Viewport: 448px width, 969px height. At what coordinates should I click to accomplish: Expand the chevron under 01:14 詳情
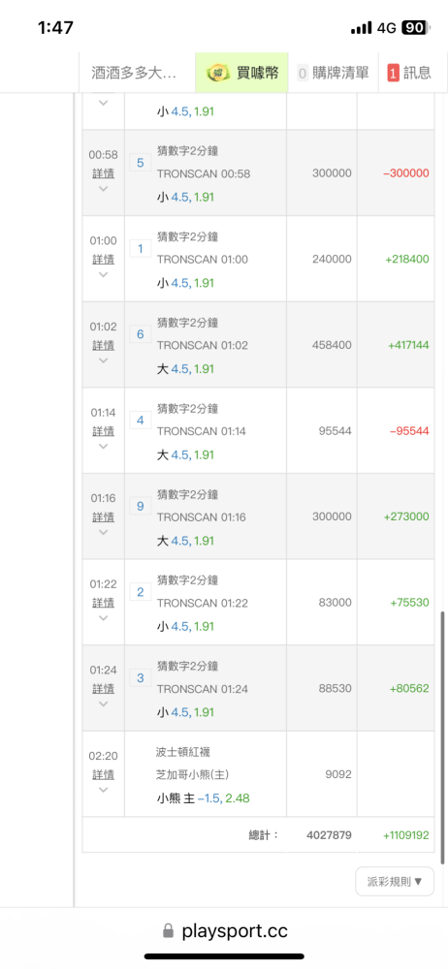[x=104, y=446]
